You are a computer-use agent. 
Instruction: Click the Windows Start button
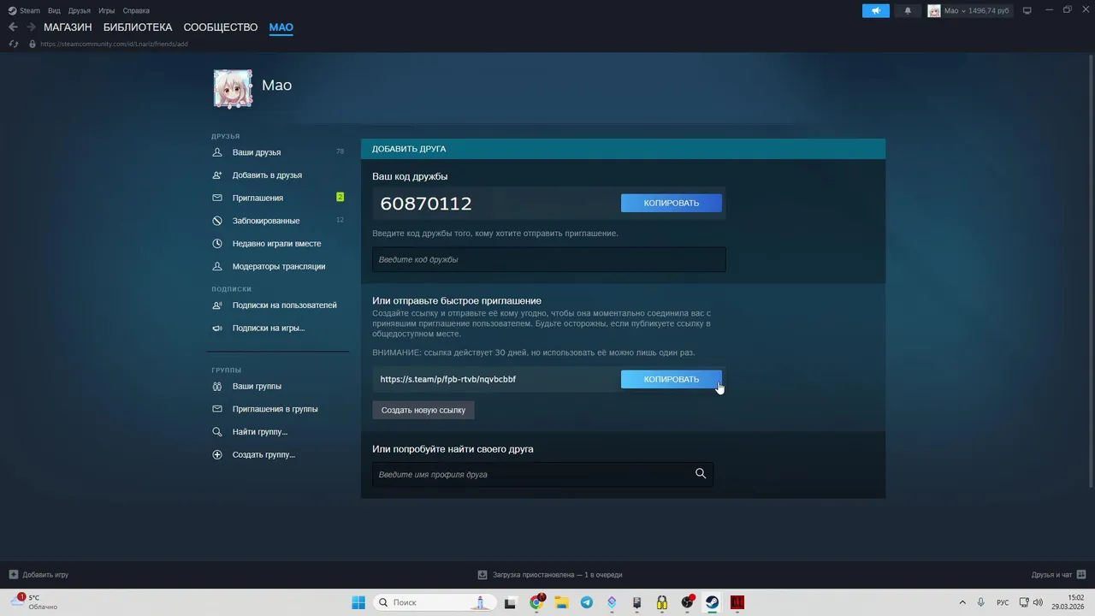[358, 602]
